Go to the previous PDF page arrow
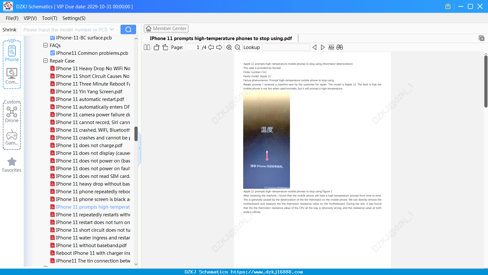Screen dimensions: 488x275 point(211,47)
